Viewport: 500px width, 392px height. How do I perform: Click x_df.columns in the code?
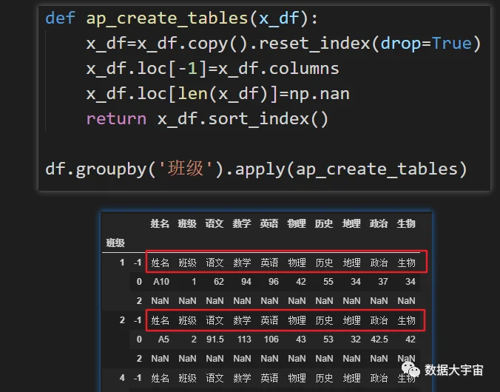click(x=279, y=69)
